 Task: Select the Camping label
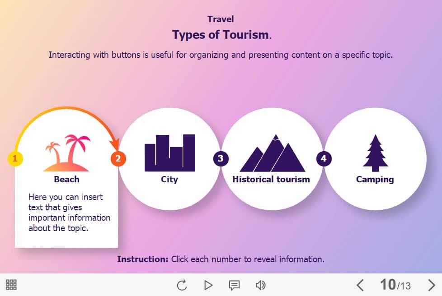(375, 180)
